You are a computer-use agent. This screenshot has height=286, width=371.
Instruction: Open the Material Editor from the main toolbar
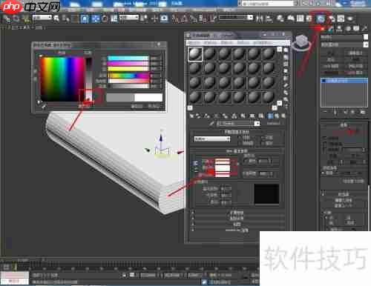pos(321,19)
